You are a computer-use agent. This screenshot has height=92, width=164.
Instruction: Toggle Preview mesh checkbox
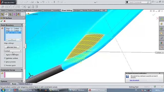point(5,65)
